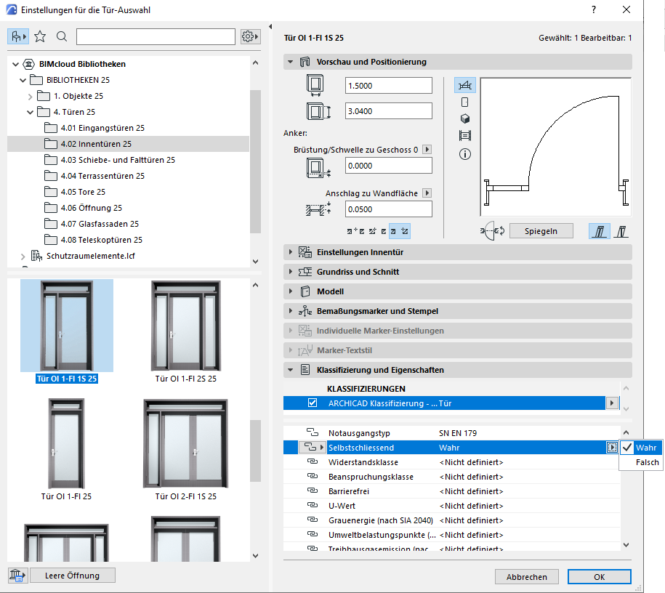Click the flip door orientation icon
The width and height of the screenshot is (665, 593).
[492, 231]
